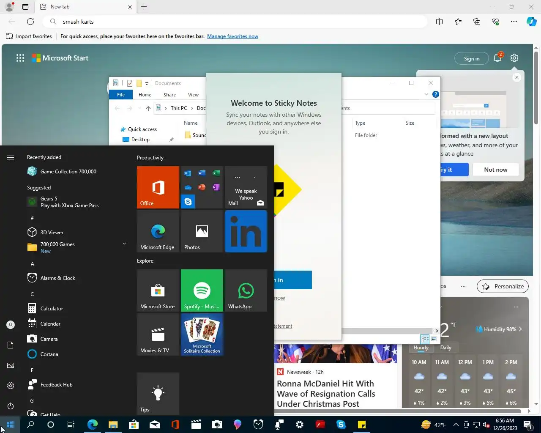Open the Ronna McDaniel news headline
This screenshot has width=541, height=433.
(x=326, y=394)
